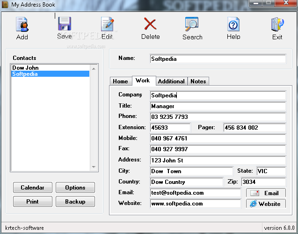Image resolution: width=298 pixels, height=234 pixels.
Task: Click the Pager field
Action: pos(254,128)
